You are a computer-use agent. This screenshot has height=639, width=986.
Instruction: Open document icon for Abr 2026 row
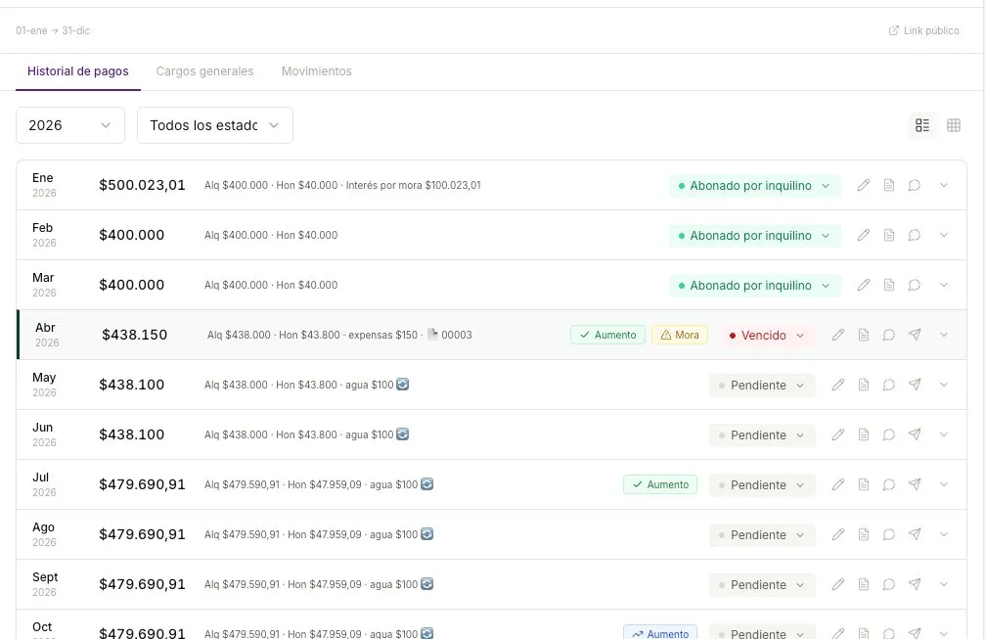pos(864,335)
